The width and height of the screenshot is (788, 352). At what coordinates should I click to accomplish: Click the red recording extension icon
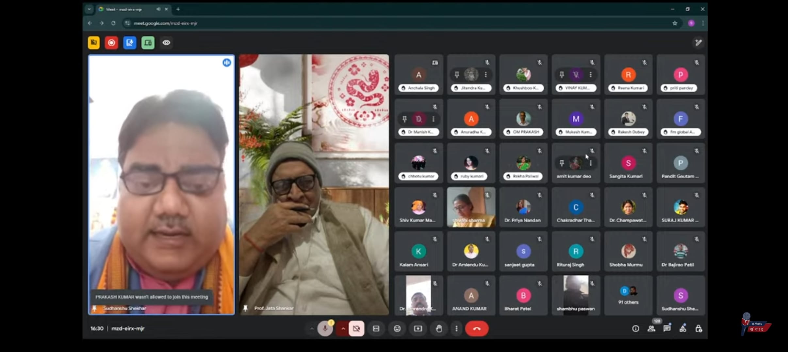pos(111,43)
